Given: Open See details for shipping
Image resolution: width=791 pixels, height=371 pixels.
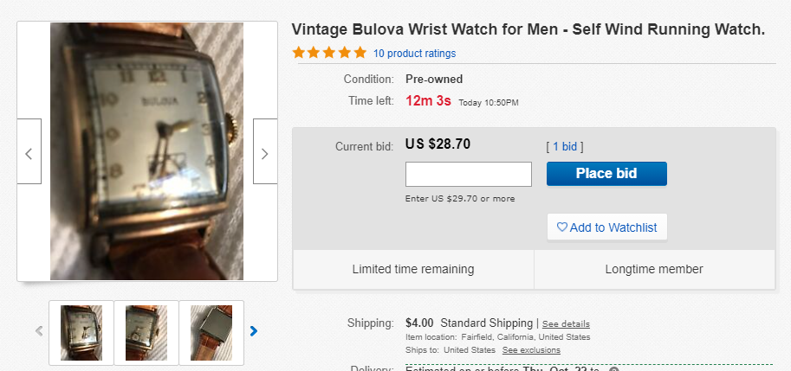Looking at the screenshot, I should [x=566, y=324].
